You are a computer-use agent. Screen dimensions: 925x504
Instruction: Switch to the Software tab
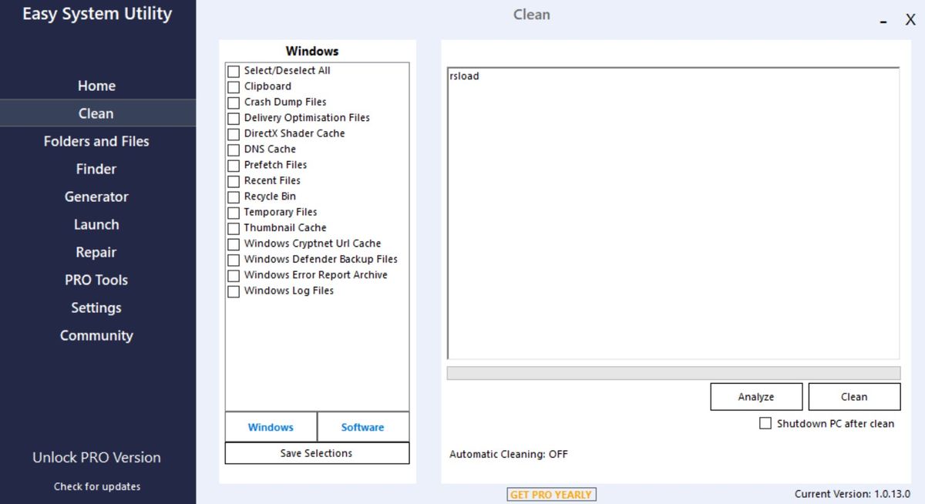363,426
